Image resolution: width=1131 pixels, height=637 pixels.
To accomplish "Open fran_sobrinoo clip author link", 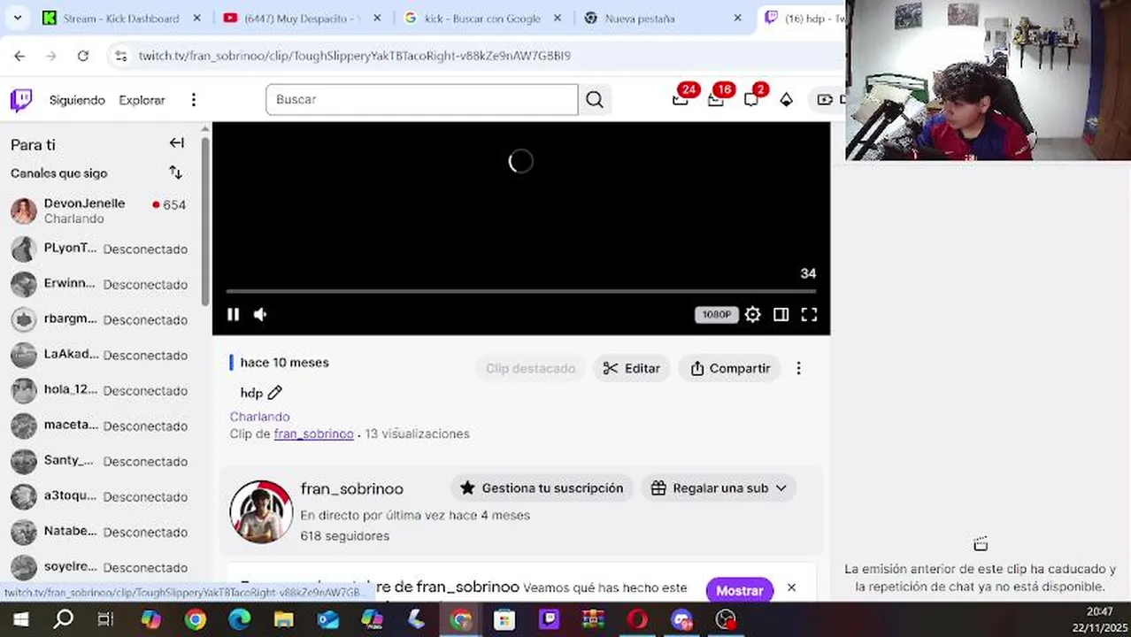I will 313,434.
